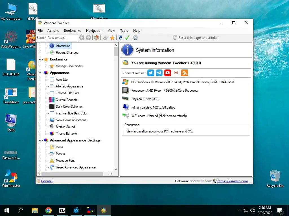This screenshot has height=216, width=289.
Task: Open the https://winaero.com link
Action: 233,181
